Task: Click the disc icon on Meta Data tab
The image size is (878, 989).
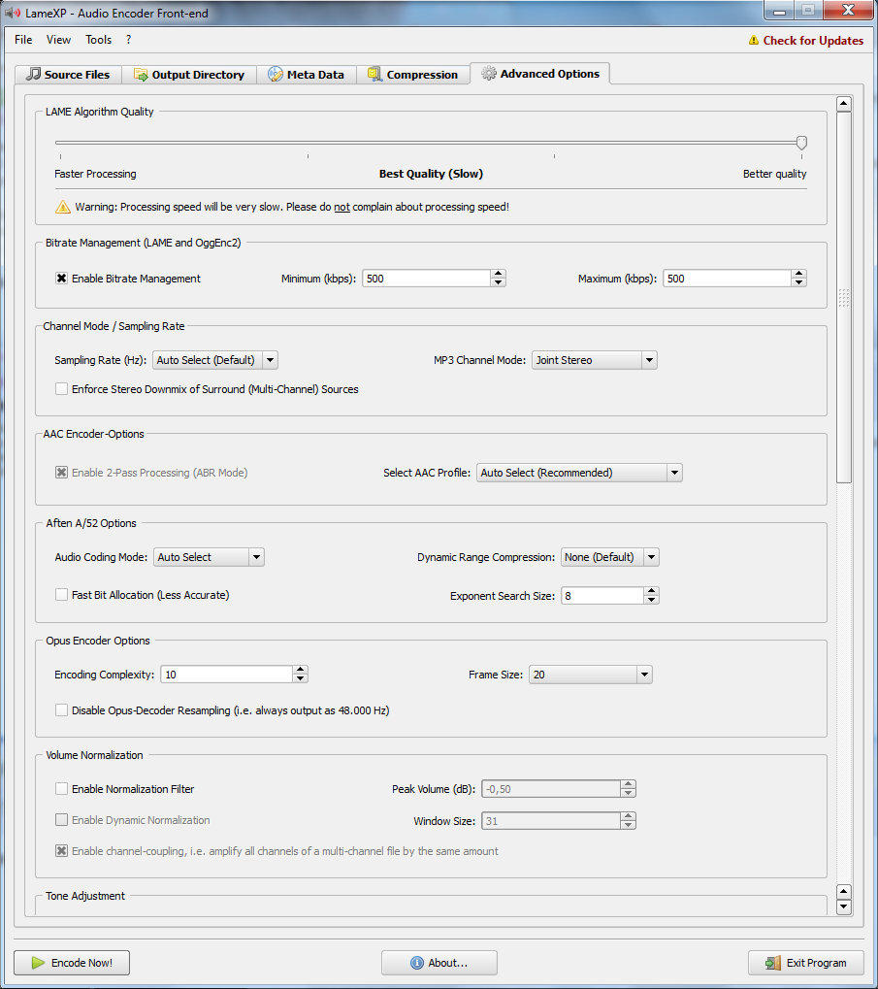Action: (276, 75)
